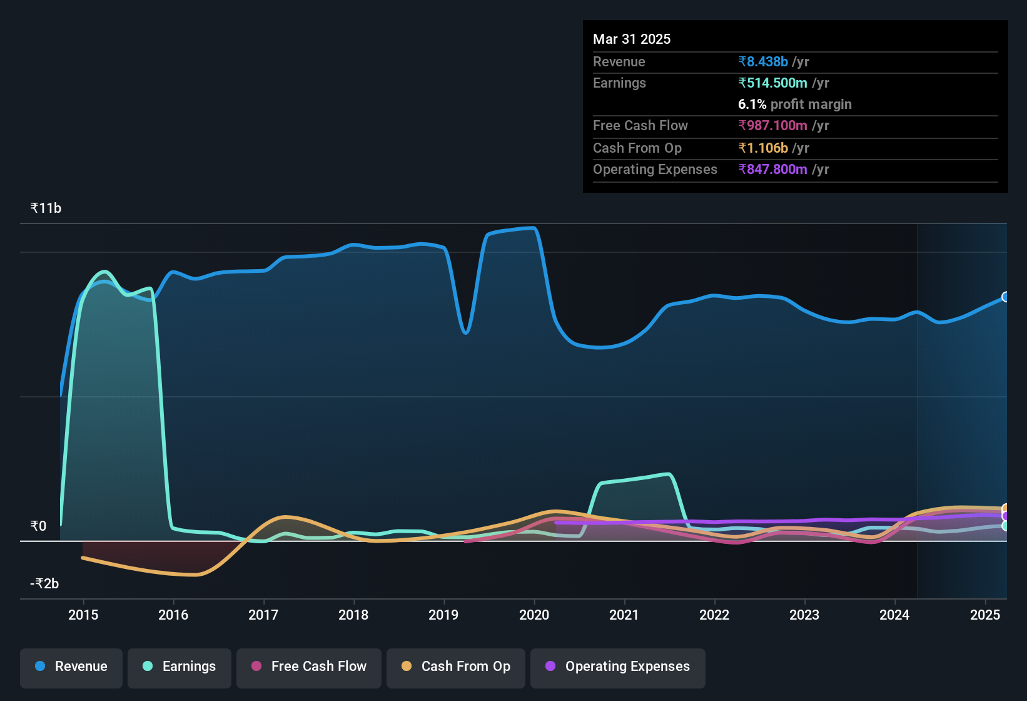The height and width of the screenshot is (701, 1027).
Task: Click the 2025 x-axis label
Action: coord(985,615)
